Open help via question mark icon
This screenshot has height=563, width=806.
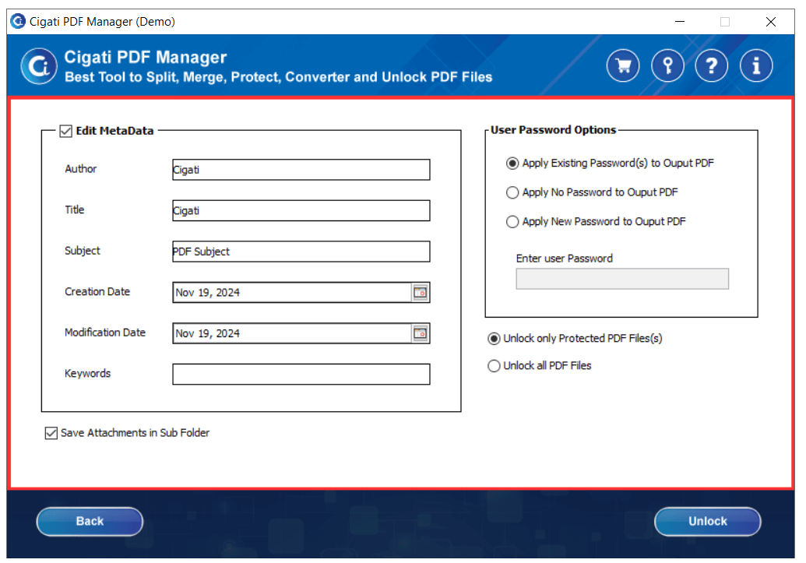[x=712, y=66]
